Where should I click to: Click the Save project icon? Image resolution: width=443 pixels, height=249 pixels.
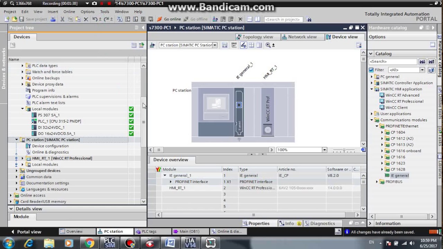pyautogui.click(x=21, y=19)
